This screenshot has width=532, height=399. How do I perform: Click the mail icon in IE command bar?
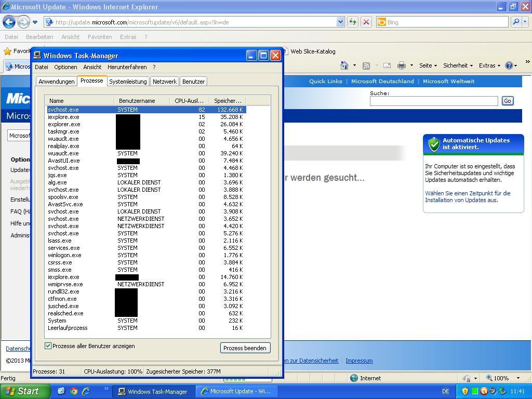pyautogui.click(x=387, y=65)
